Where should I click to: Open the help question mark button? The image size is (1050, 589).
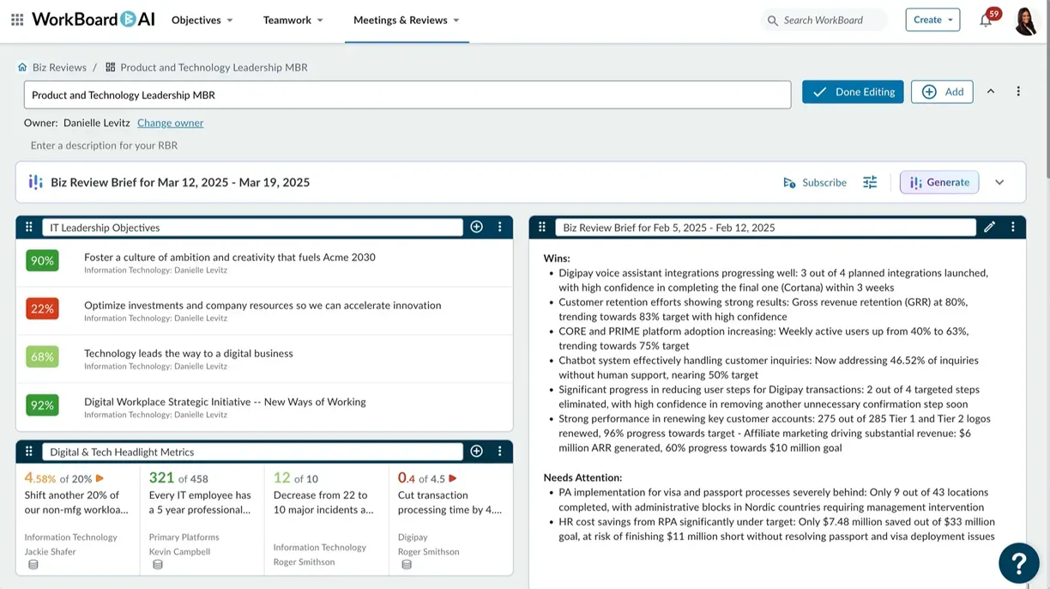(x=1019, y=563)
